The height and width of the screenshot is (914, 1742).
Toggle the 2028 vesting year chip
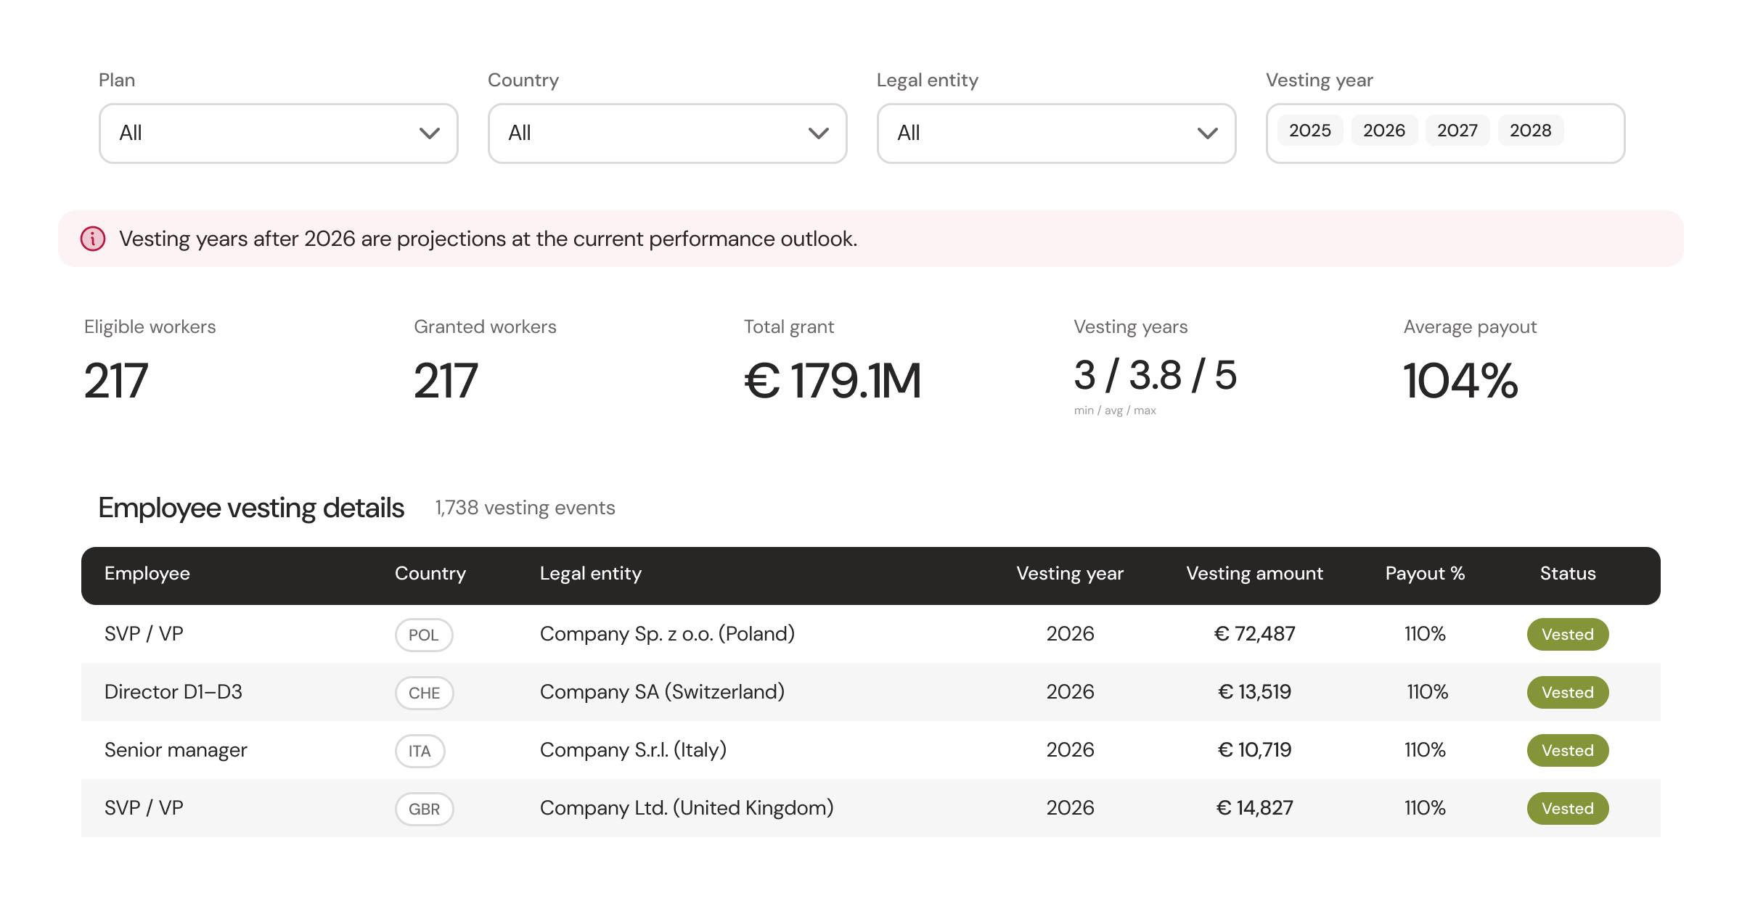tap(1531, 131)
